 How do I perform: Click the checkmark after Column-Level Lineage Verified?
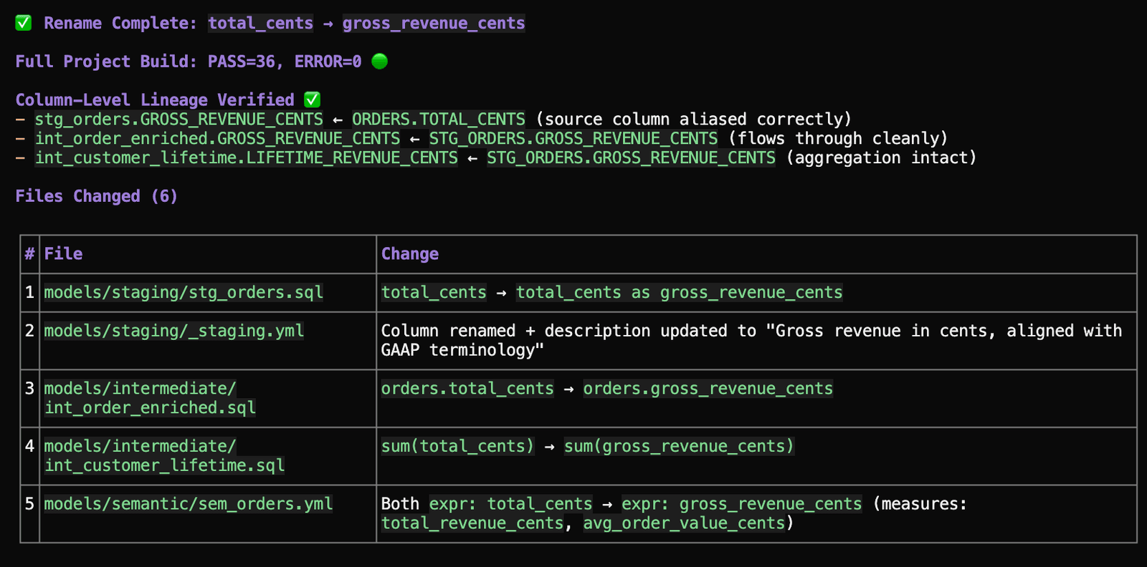click(x=312, y=100)
